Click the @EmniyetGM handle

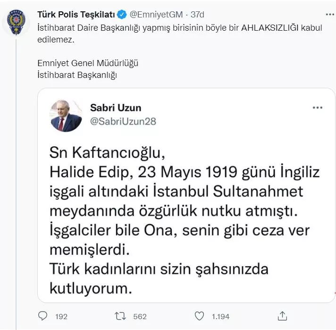pyautogui.click(x=151, y=14)
